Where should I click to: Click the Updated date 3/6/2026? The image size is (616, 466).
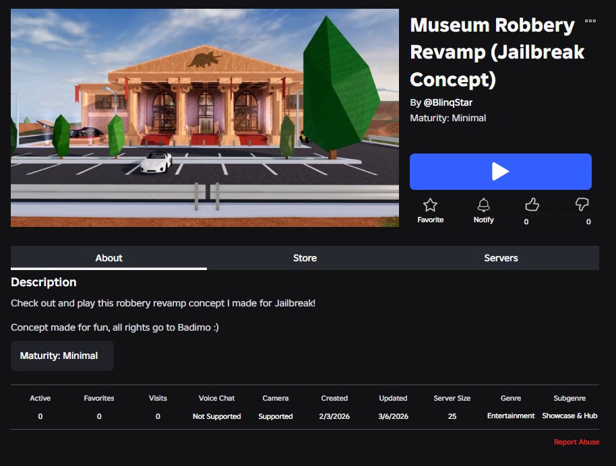(393, 416)
